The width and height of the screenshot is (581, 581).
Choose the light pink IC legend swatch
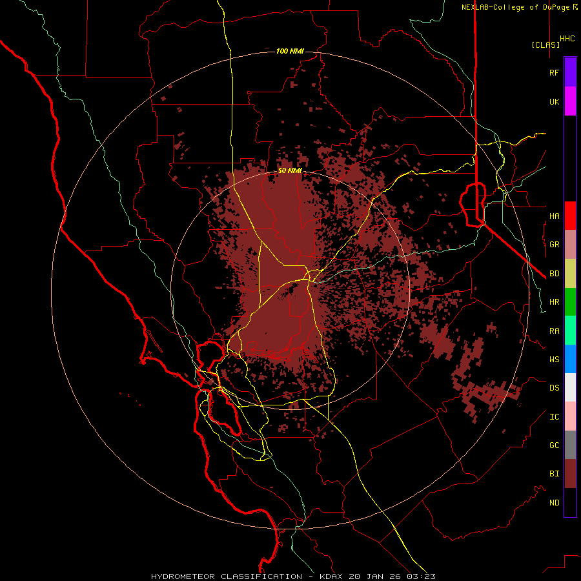570,416
